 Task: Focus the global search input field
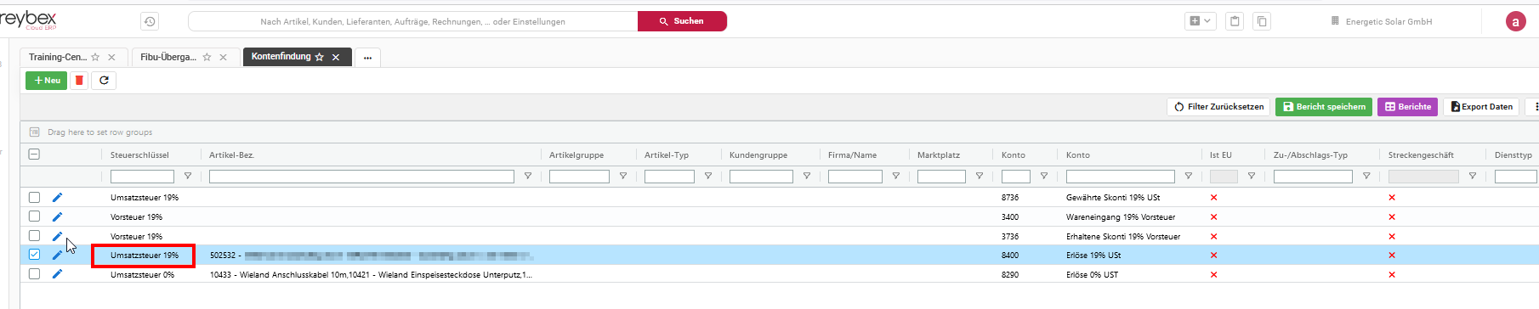(x=412, y=21)
